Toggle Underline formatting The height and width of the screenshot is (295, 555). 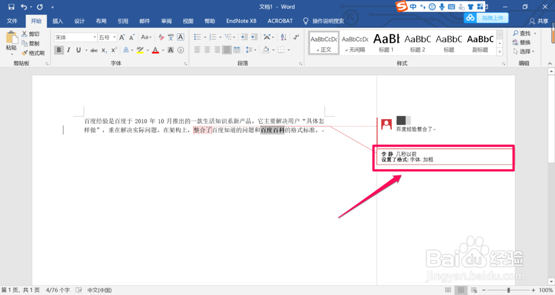(x=78, y=50)
